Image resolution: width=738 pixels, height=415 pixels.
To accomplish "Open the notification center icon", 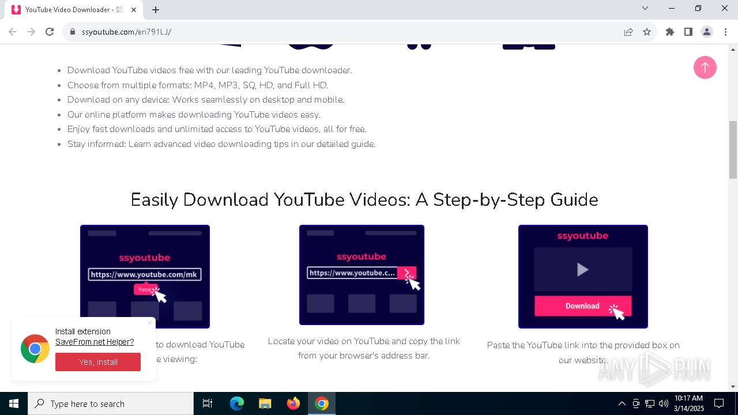I will (x=719, y=403).
